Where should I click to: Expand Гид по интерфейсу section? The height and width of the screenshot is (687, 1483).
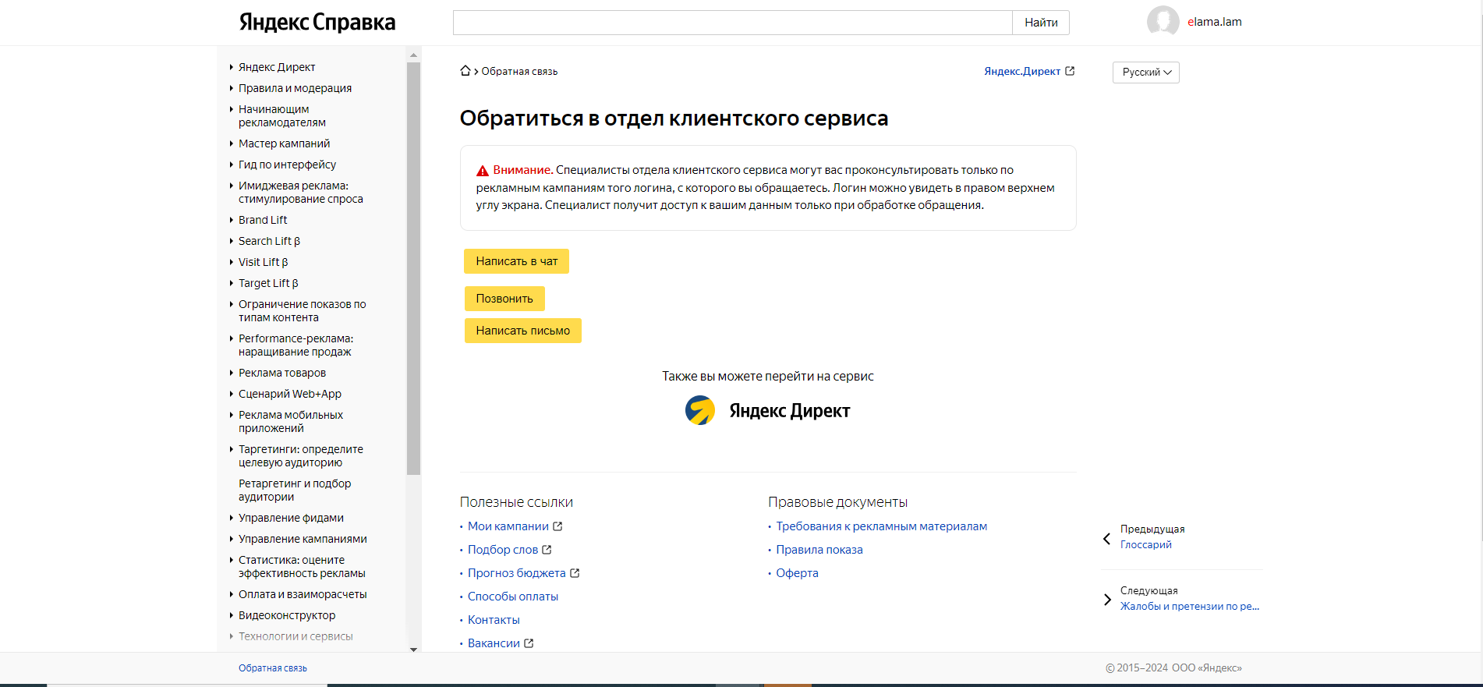232,165
